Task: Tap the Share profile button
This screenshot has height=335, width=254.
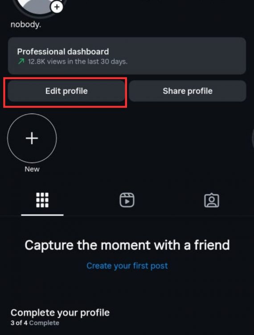Action: (188, 91)
